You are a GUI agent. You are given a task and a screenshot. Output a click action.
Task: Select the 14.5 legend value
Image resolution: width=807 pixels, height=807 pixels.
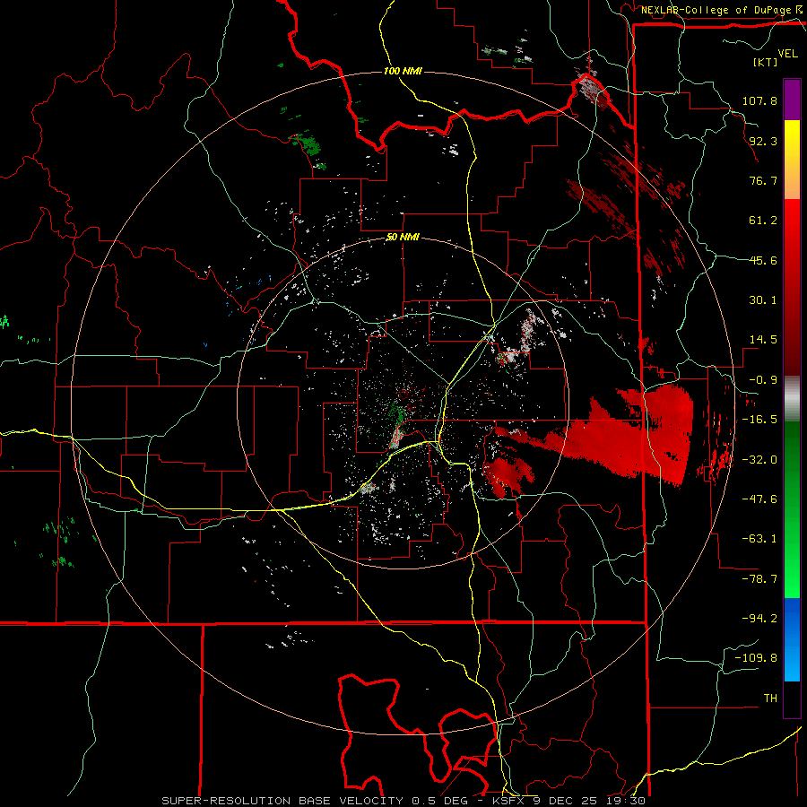coord(763,340)
